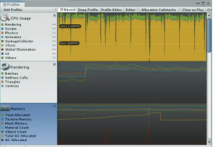Click the 10ms (100FPS) chart label
Screen dimensions: 215x147
pos(70,26)
